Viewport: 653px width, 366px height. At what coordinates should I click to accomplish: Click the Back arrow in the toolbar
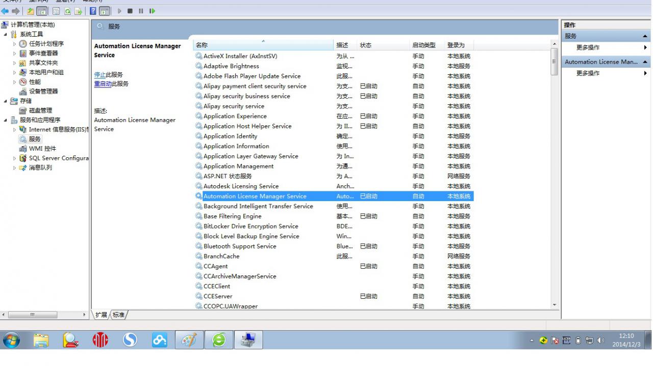click(5, 11)
